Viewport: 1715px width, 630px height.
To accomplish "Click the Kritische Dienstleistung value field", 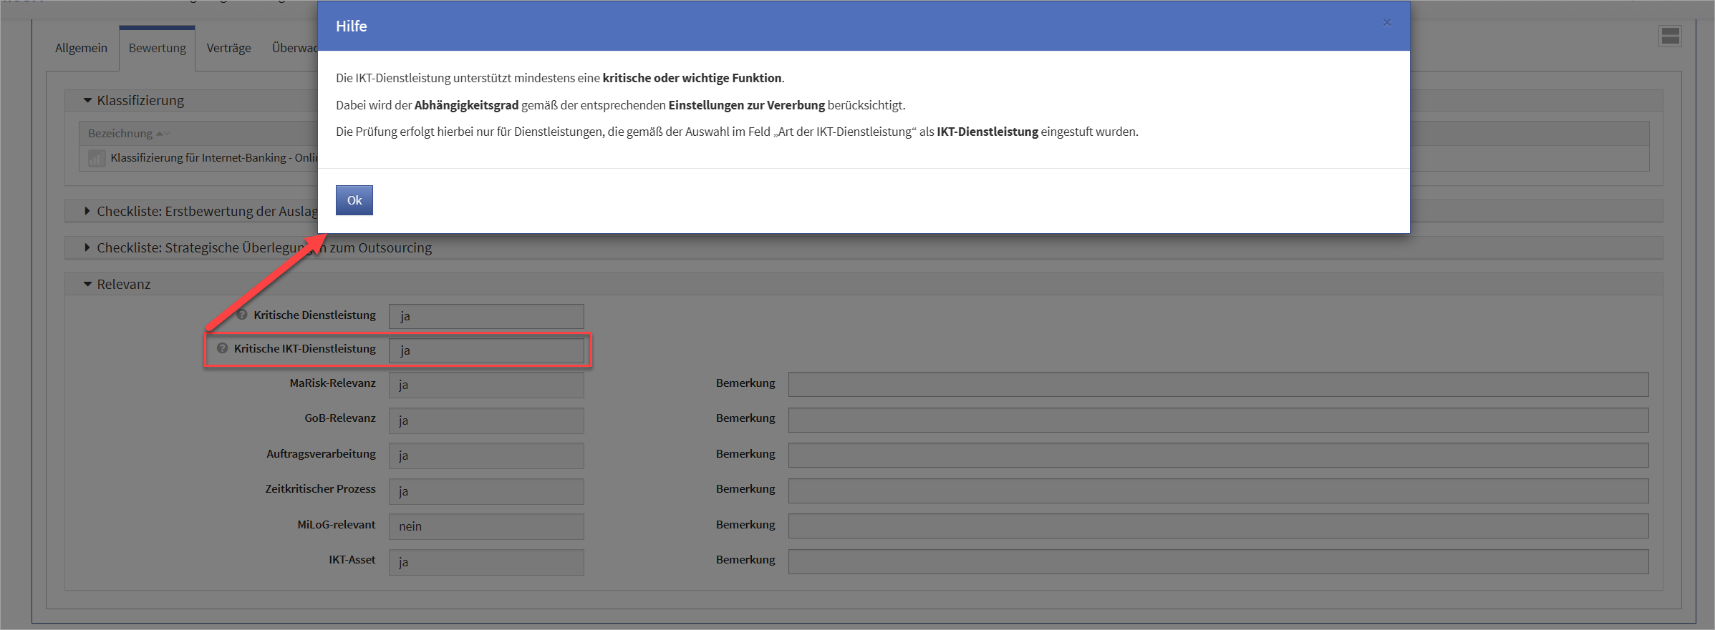I will point(486,316).
